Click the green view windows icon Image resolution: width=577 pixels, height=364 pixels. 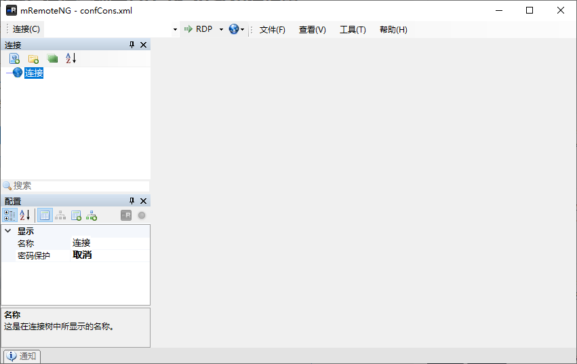52,59
